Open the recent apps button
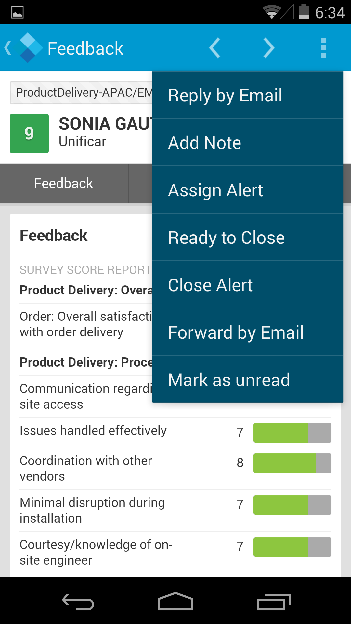351x624 pixels. pyautogui.click(x=273, y=602)
